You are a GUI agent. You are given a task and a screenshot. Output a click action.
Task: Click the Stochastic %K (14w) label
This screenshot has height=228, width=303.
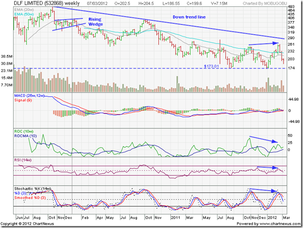point(33,189)
